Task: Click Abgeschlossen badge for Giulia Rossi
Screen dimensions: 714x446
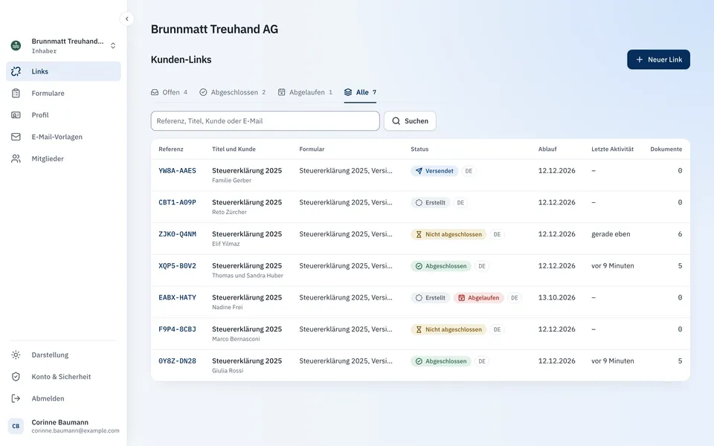Action: pos(441,361)
